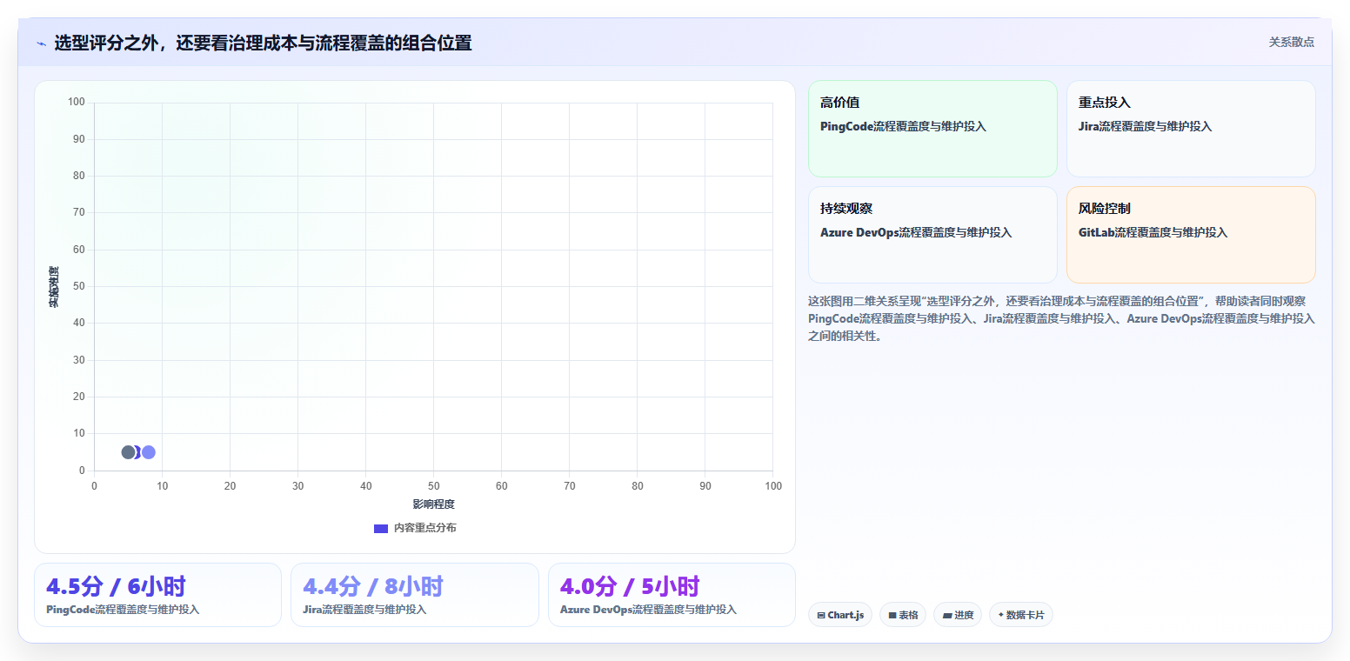Open the 高价值 quadrant card
1350x661 pixels.
click(x=932, y=129)
